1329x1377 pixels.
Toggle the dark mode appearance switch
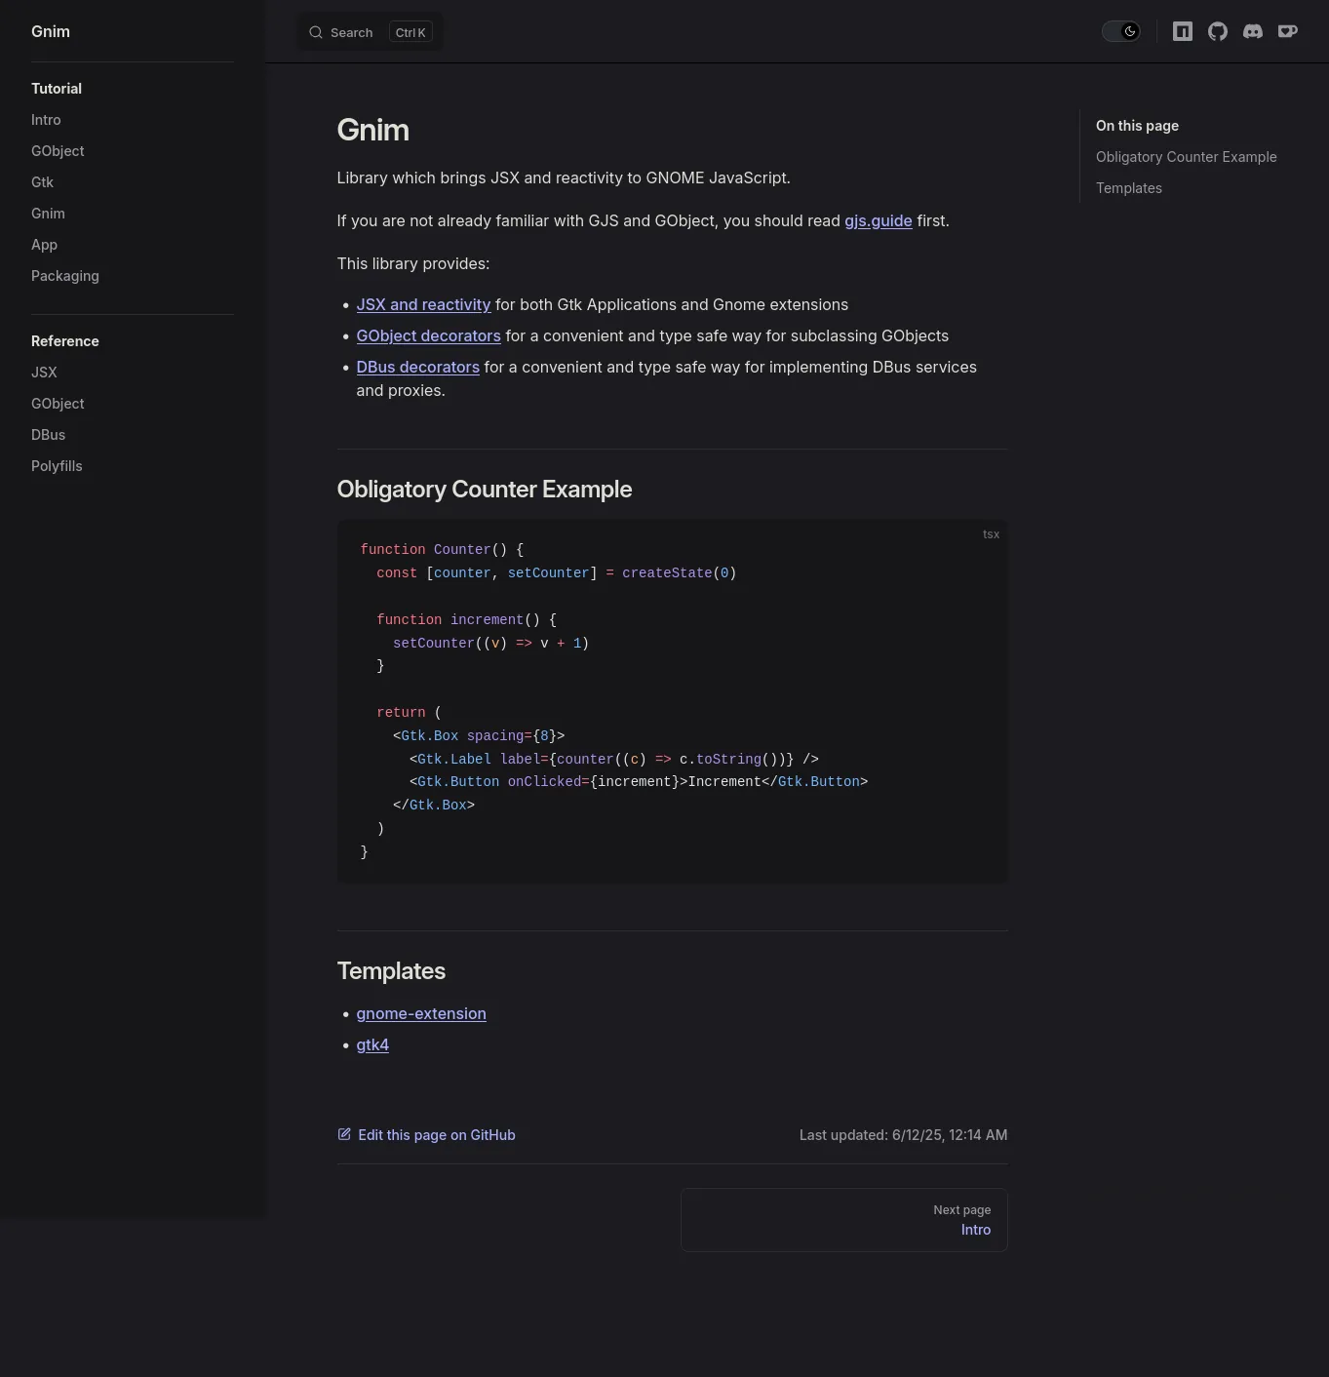pyautogui.click(x=1120, y=31)
